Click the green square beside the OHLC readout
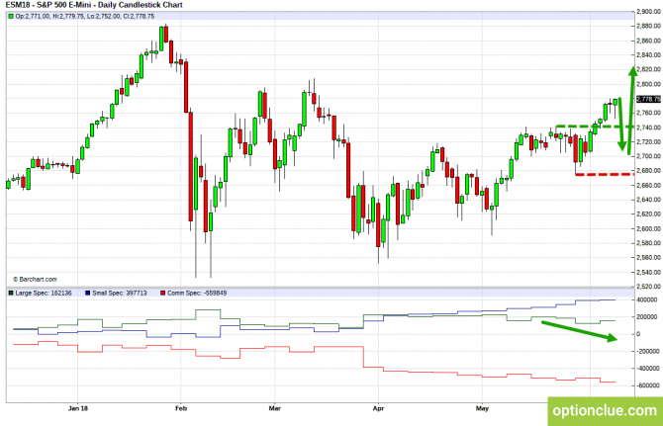663x426 pixels. point(11,17)
